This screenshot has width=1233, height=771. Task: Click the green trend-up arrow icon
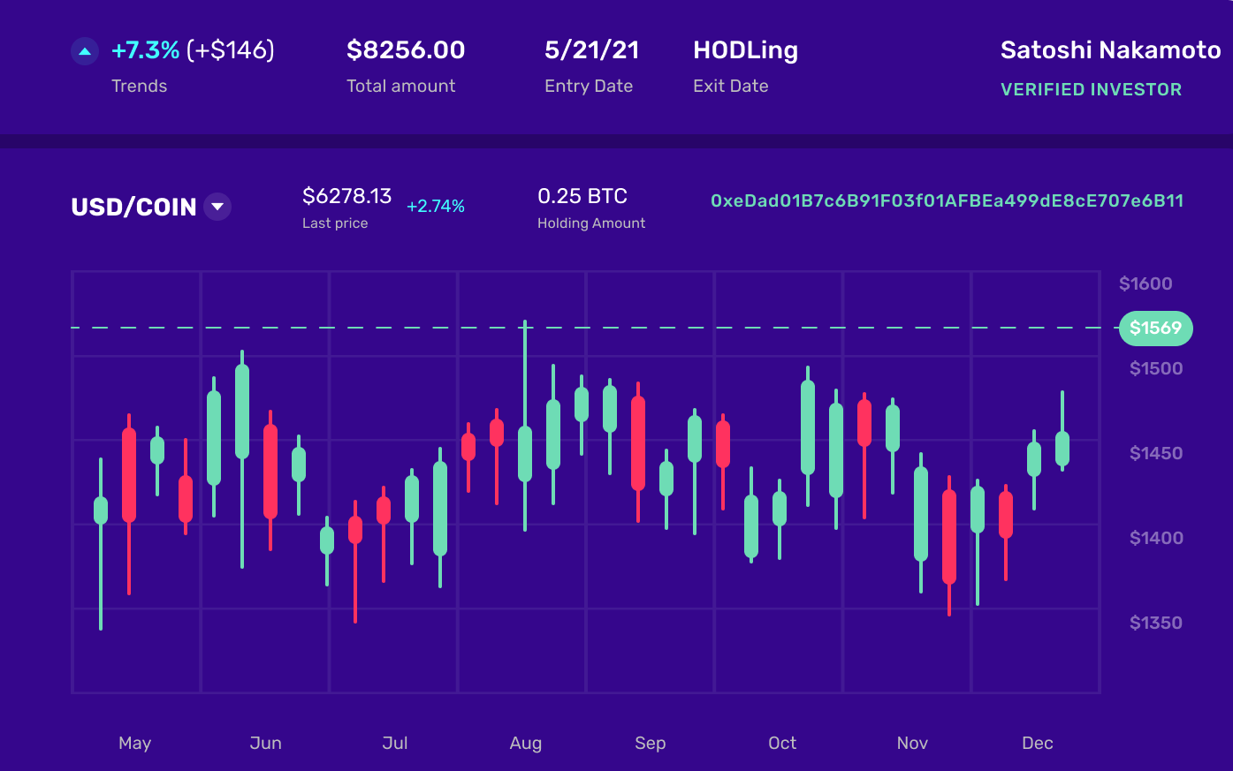point(85,51)
